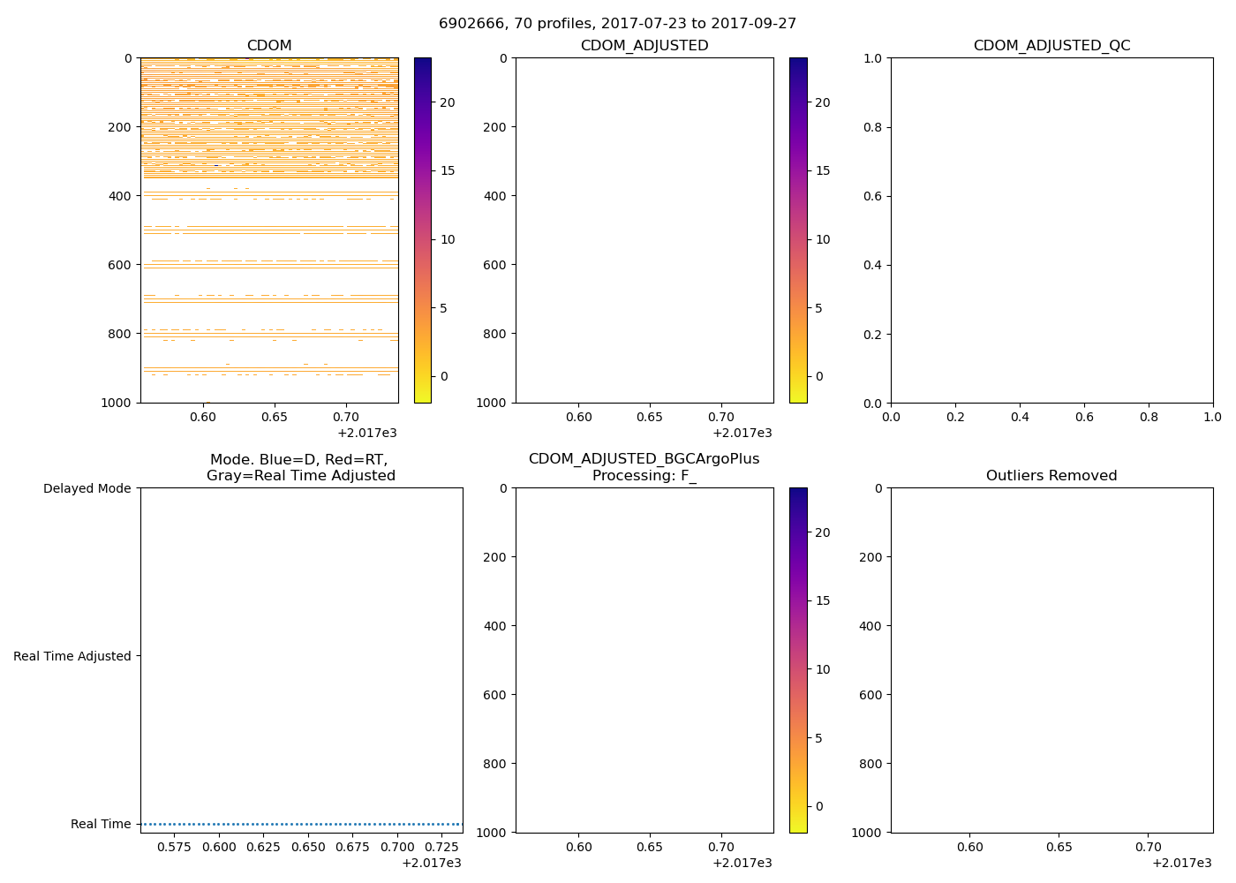1236x883 pixels.
Task: Select the CDOM_ADJUSTED_QC plot title
Action: coord(1051,46)
